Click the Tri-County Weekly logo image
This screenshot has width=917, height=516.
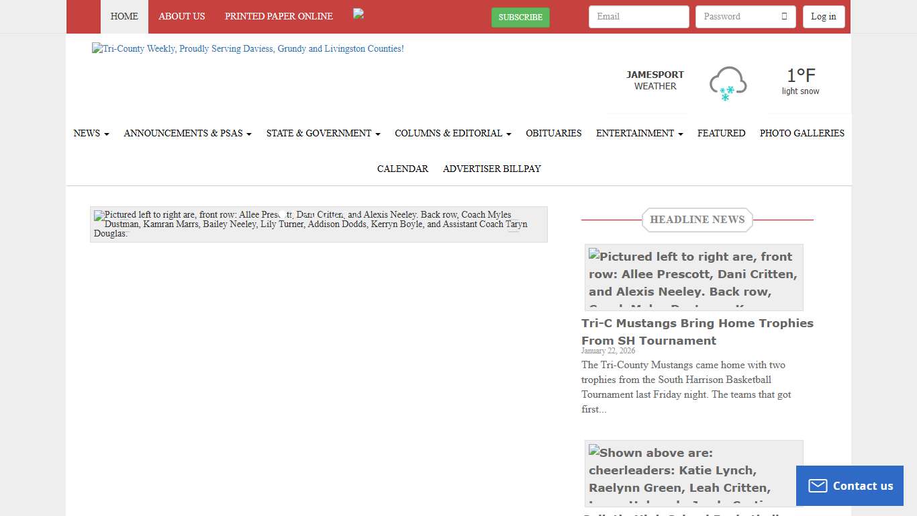248,49
